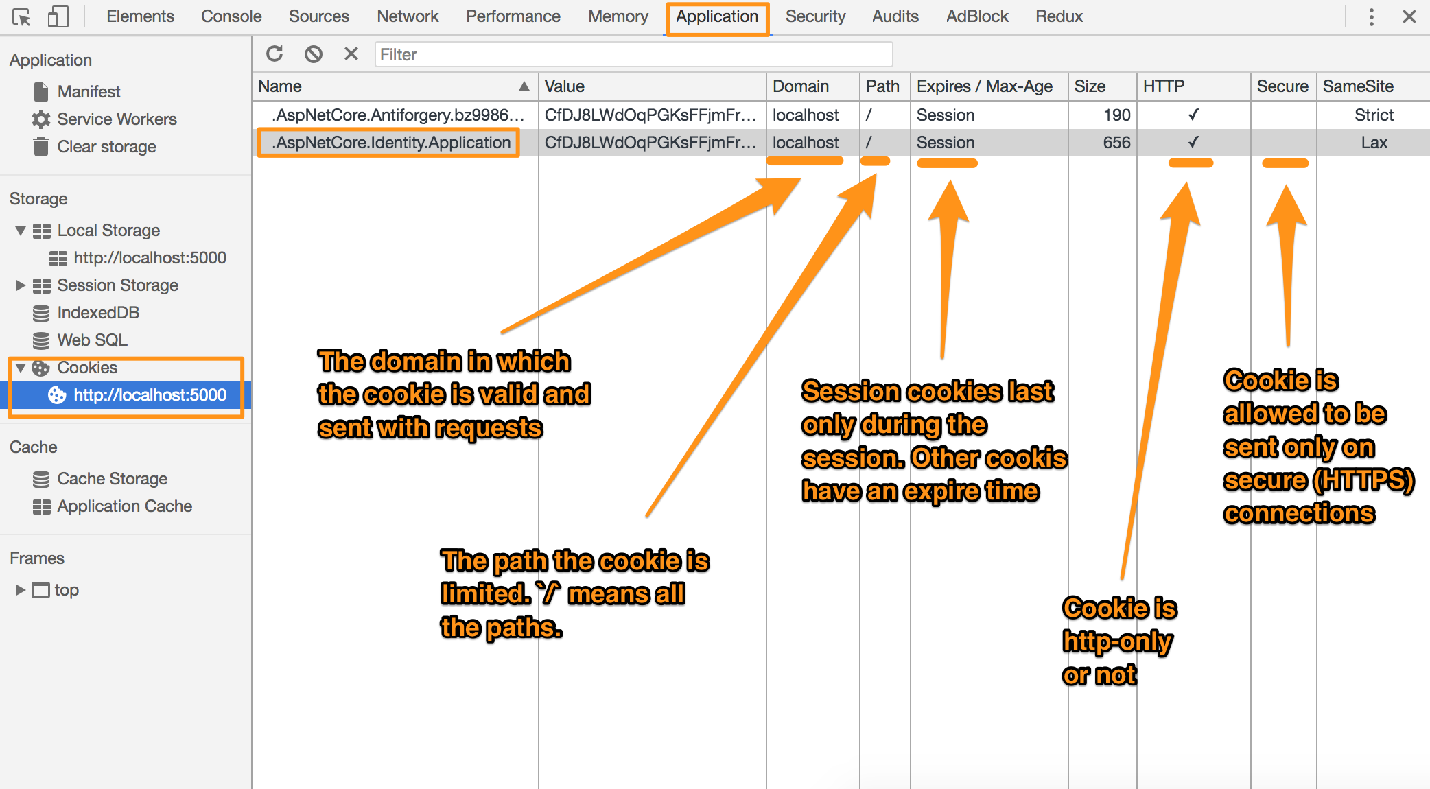
Task: Click the clear all cookies icon
Action: click(314, 54)
